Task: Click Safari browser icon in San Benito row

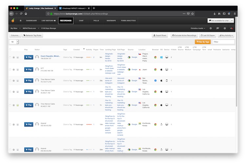Action: pyautogui.click(x=155, y=81)
